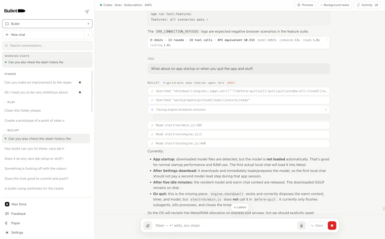Image resolution: width=385 pixels, height=239 pixels.
Task: Open the 'Read electron/main.js:185' step
Action: [x=239, y=125]
